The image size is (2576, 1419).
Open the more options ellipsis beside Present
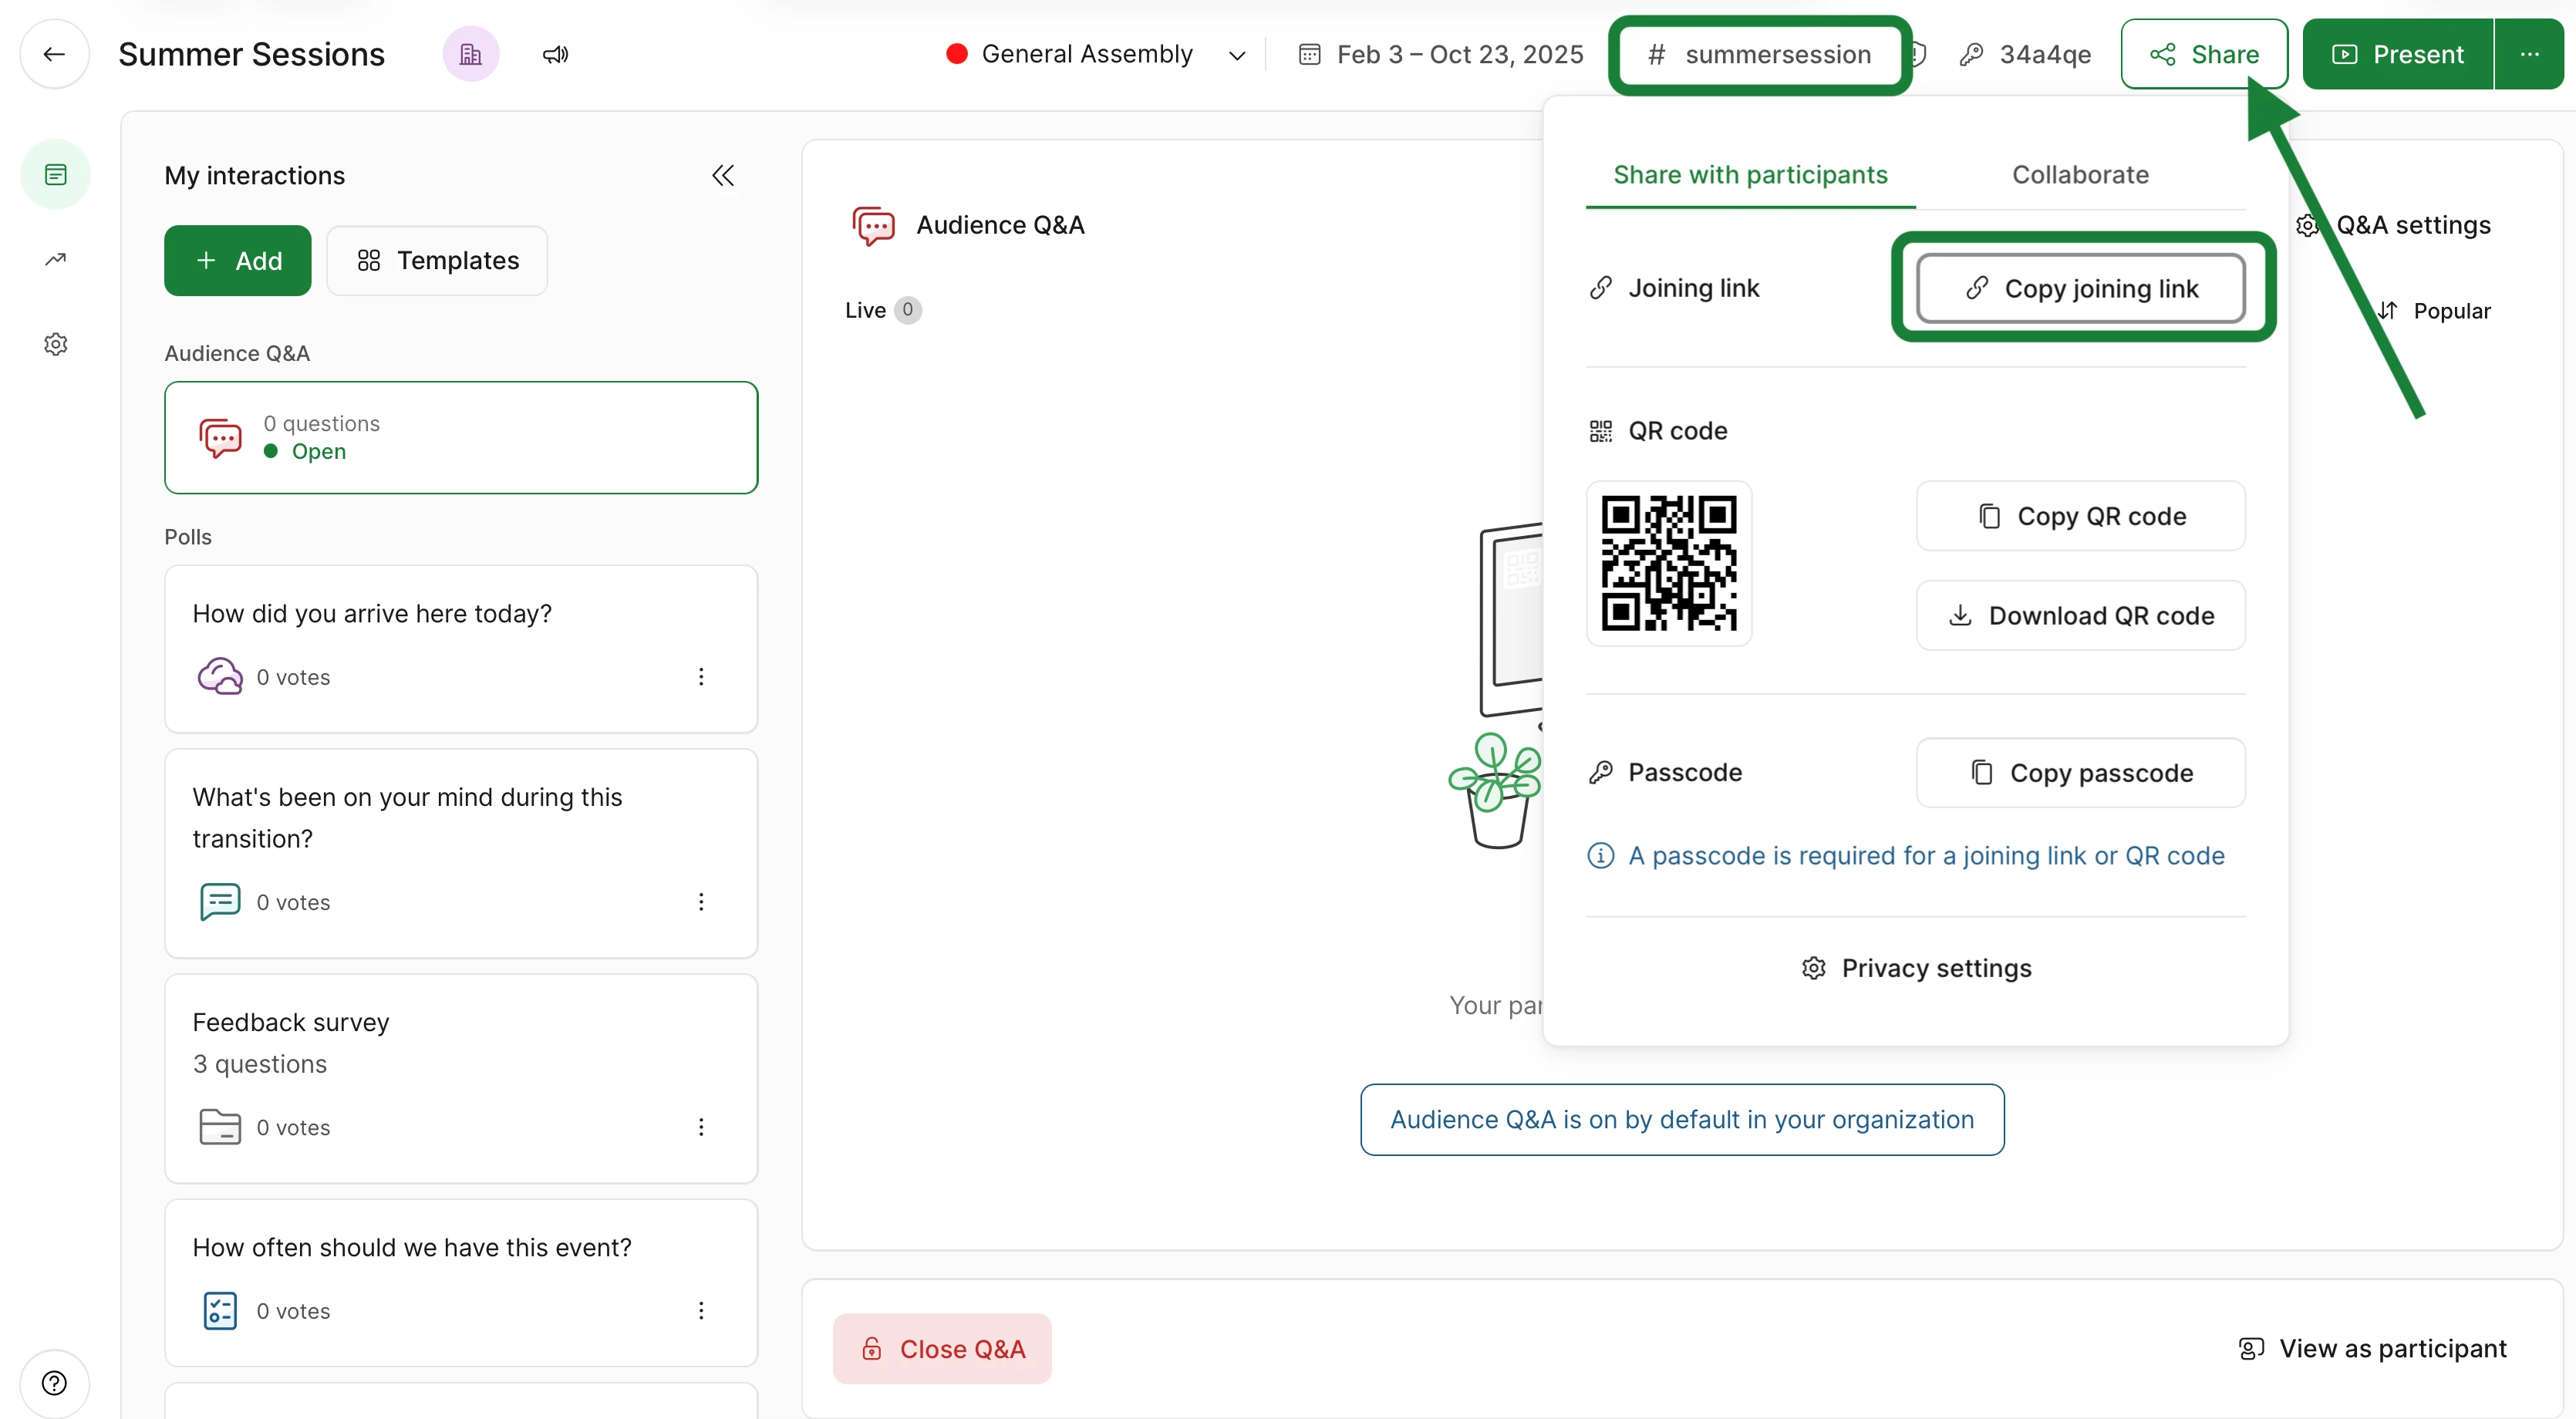[x=2529, y=54]
